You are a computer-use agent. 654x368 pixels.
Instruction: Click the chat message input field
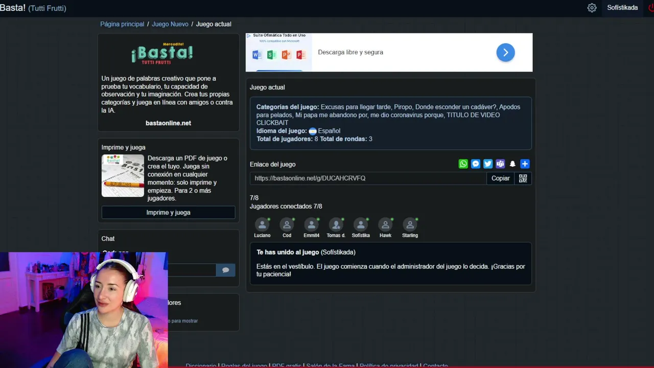tap(192, 270)
